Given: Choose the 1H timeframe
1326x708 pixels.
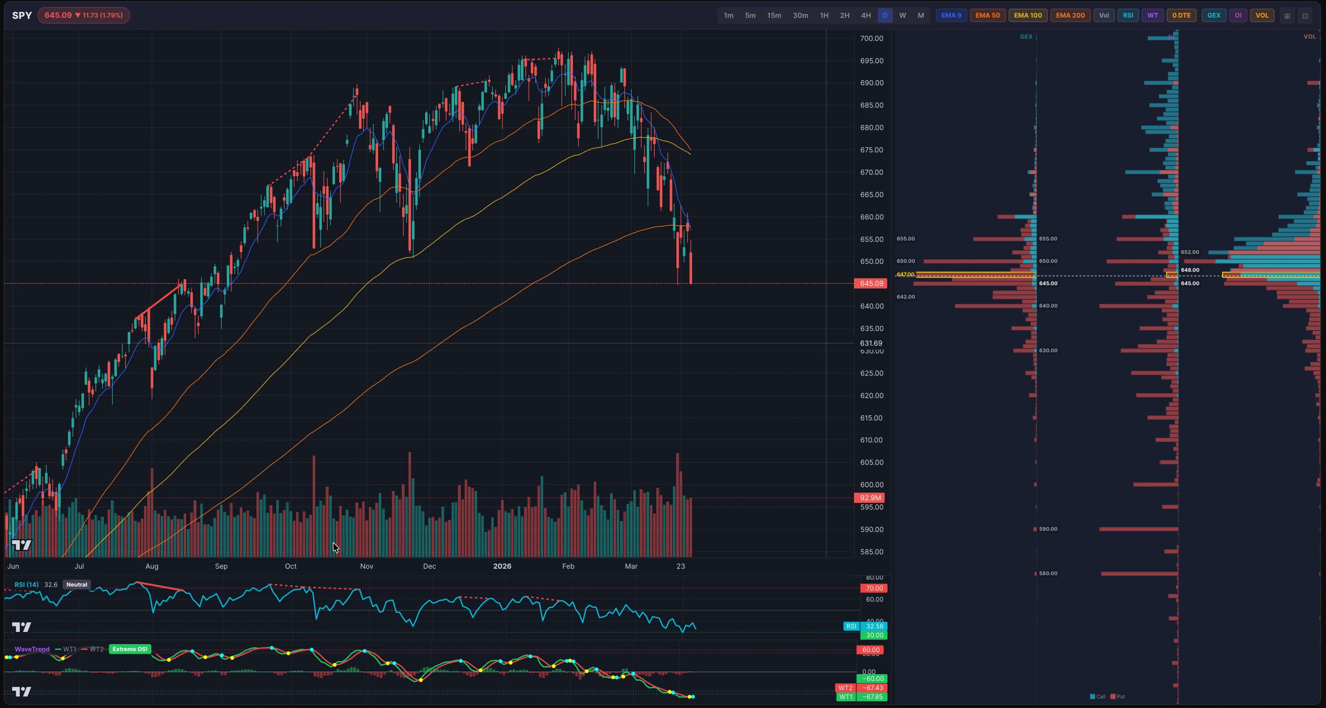Looking at the screenshot, I should (x=824, y=16).
